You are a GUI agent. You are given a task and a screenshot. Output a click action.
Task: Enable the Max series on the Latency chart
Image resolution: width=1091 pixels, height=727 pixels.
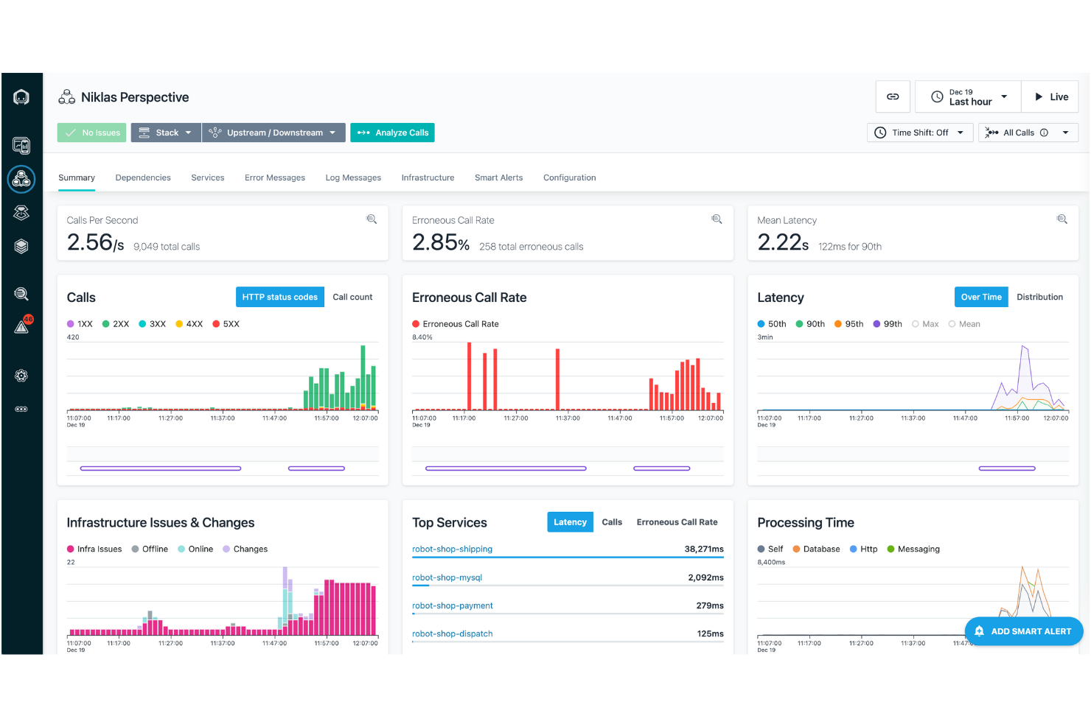(x=925, y=323)
